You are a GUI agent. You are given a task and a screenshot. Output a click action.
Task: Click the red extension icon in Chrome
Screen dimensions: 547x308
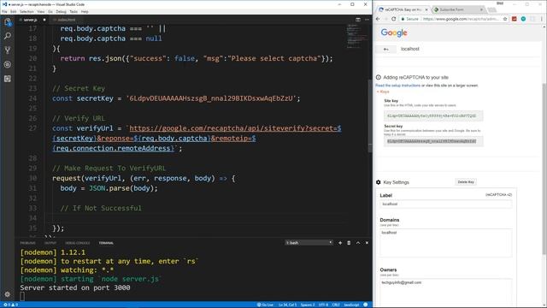[515, 19]
